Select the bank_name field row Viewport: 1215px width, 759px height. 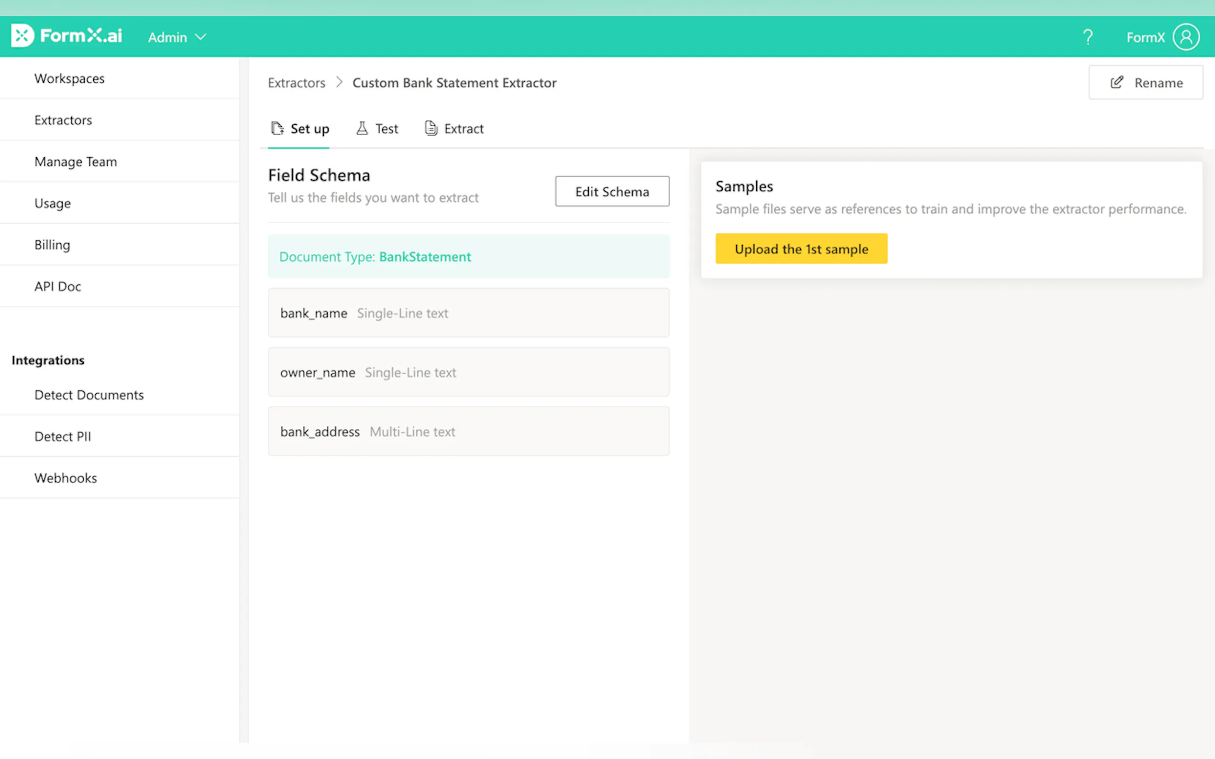(x=468, y=313)
